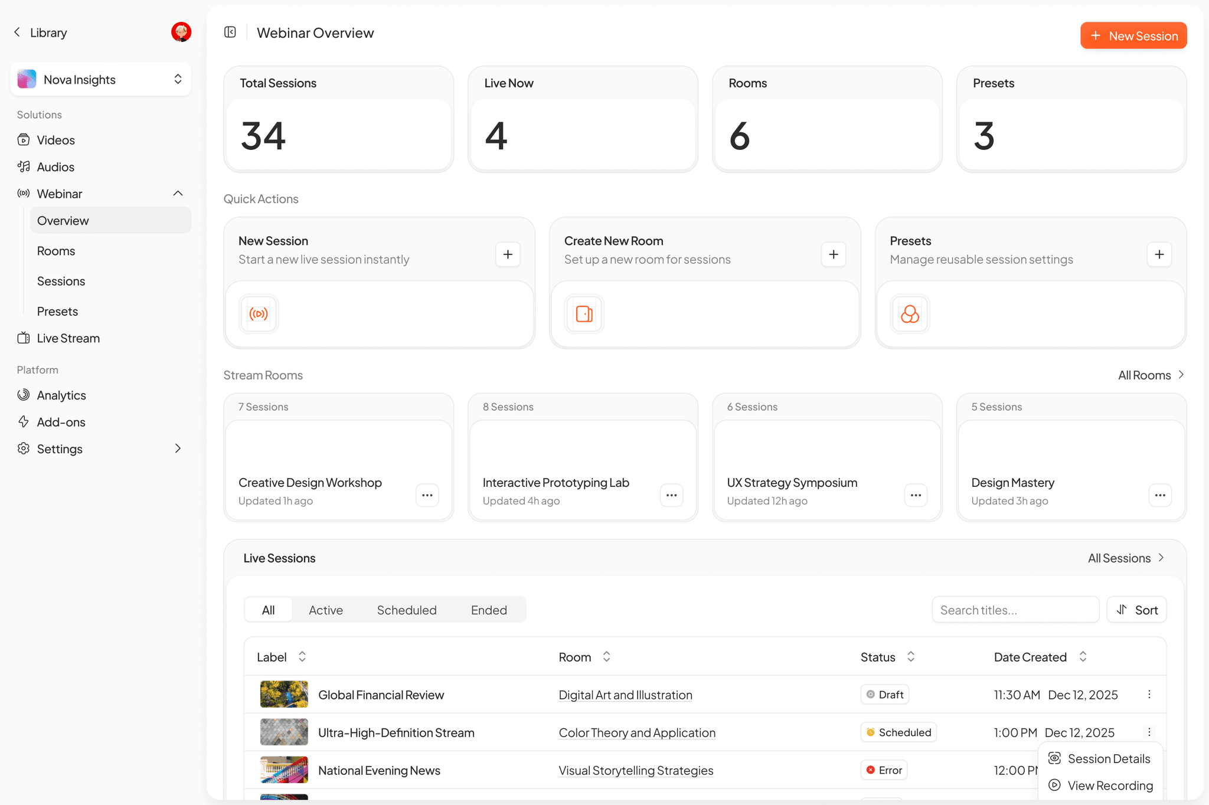Open Nova Insights workspace switcher

click(100, 79)
